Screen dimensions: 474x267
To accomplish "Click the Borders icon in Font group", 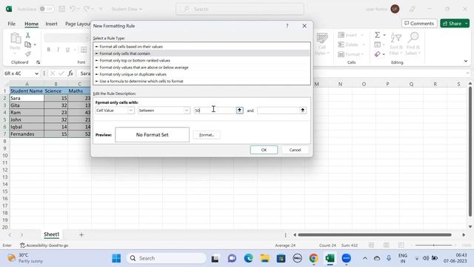I will point(84,50).
